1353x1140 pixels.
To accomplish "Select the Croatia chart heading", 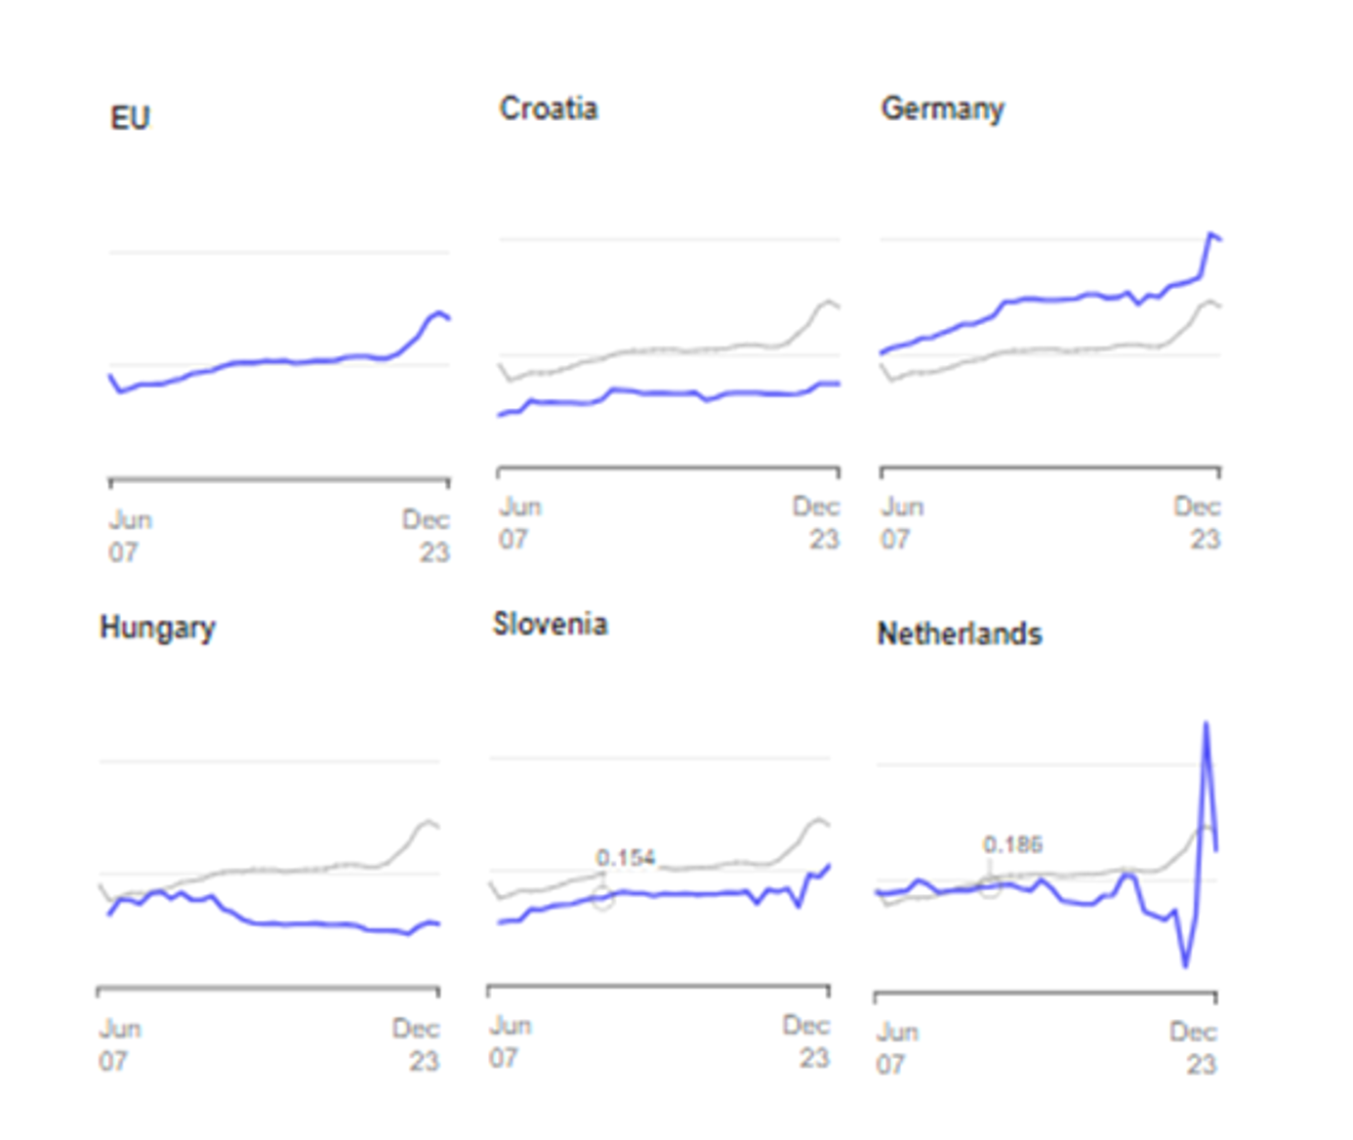I will point(549,108).
